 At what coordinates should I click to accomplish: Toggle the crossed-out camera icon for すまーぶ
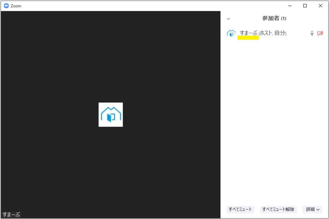point(320,33)
